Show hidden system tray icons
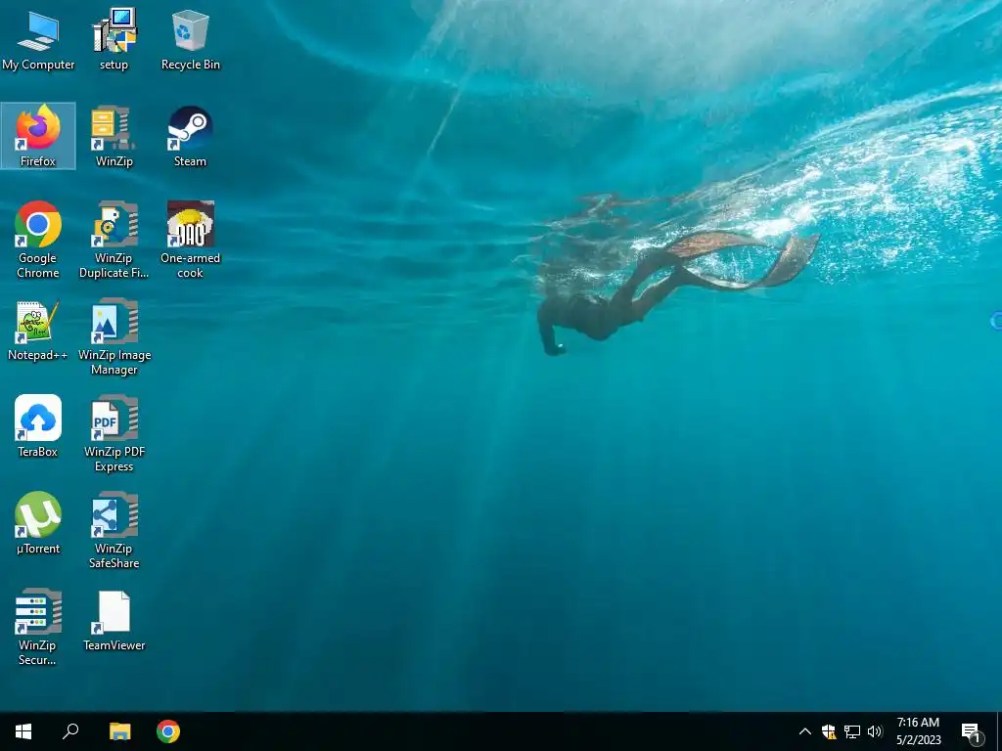Viewport: 1002px width, 751px height. 805,731
